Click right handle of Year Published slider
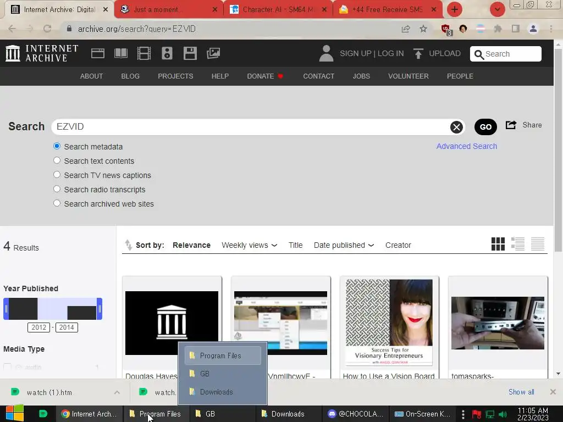Image resolution: width=563 pixels, height=422 pixels. [100, 309]
